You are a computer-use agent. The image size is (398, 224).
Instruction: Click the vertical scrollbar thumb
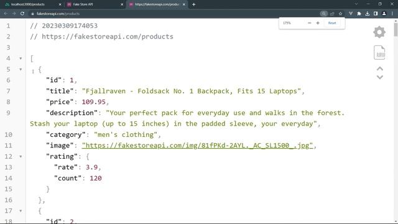396,29
